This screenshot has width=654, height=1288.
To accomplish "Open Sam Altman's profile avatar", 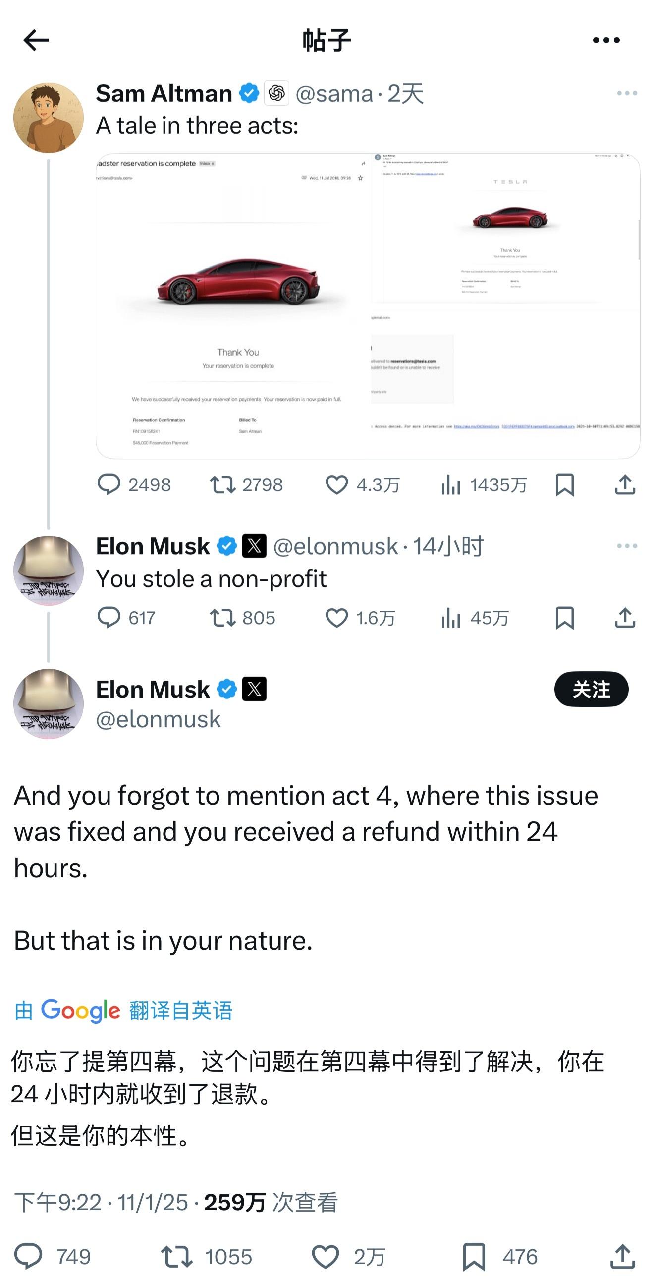I will (49, 118).
